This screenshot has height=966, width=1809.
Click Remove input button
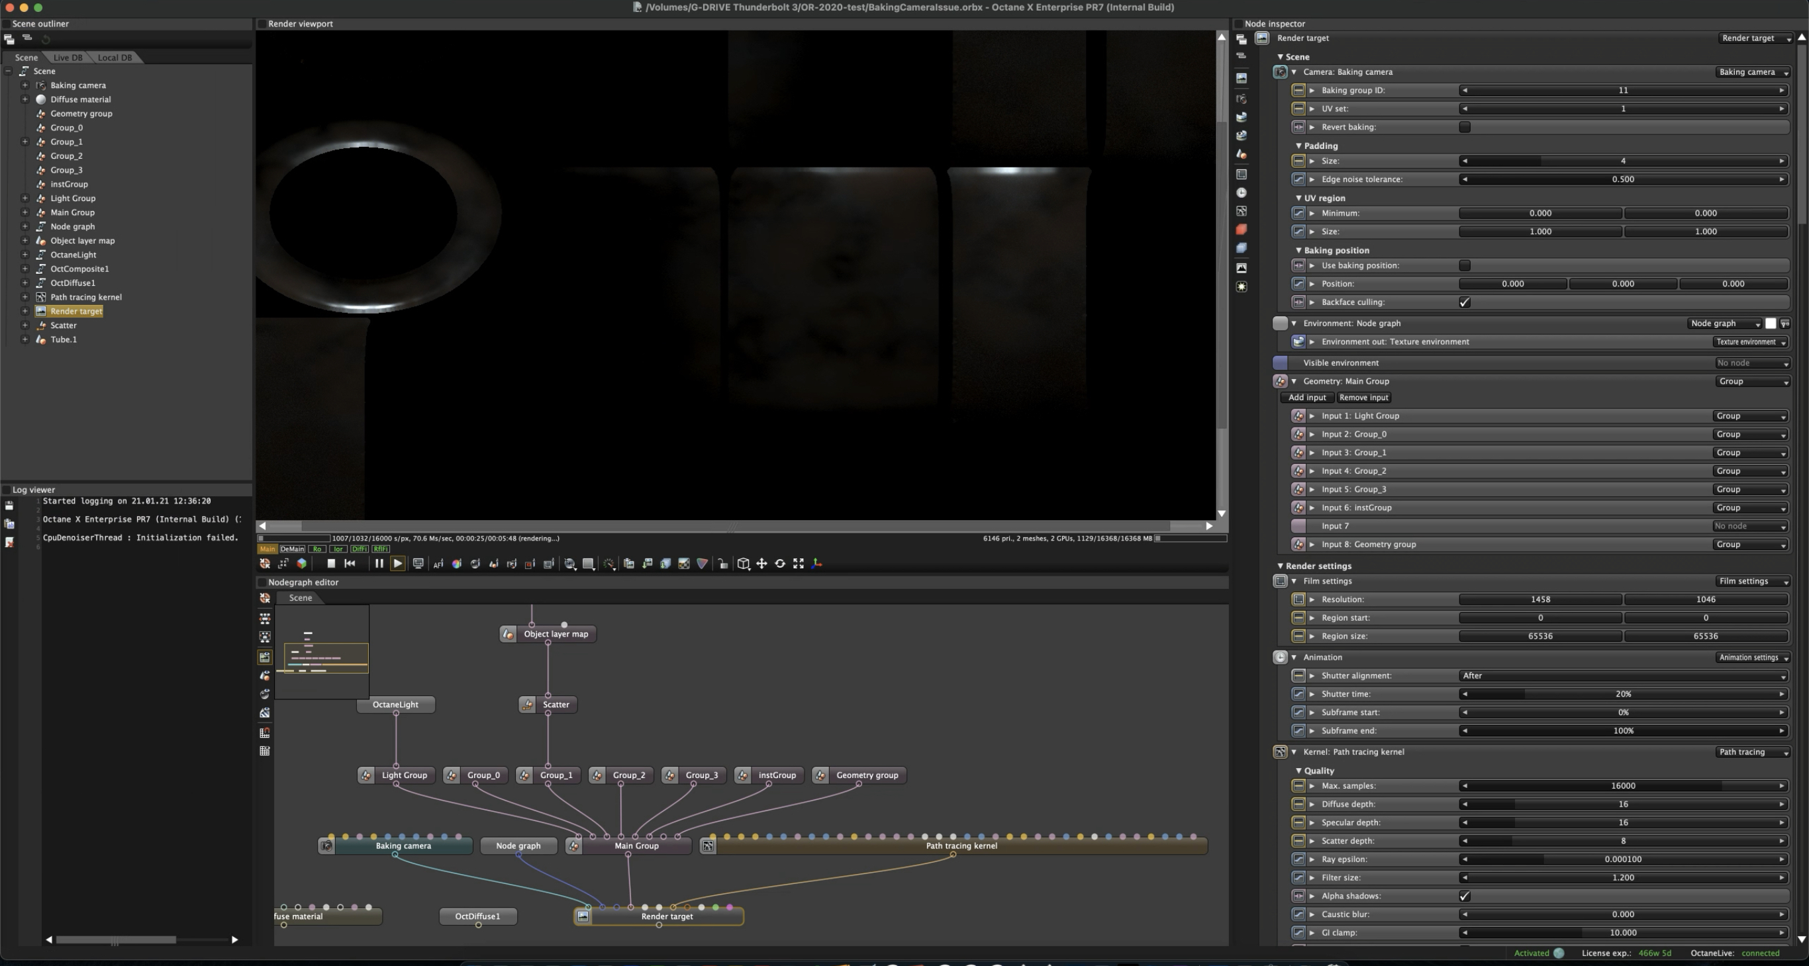[x=1363, y=398]
